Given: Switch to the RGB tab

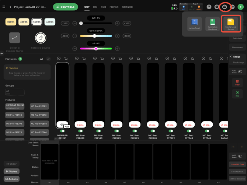Looking at the screenshot, I should pos(103,7).
